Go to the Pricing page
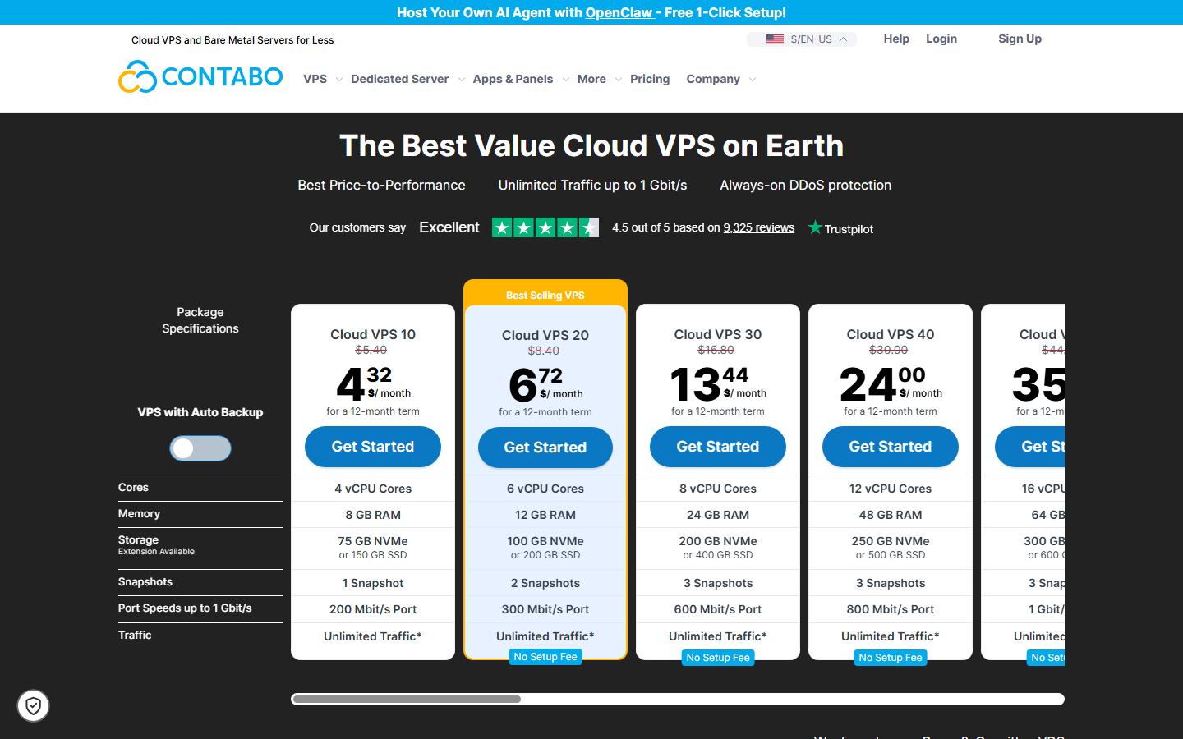1183x739 pixels. (650, 79)
